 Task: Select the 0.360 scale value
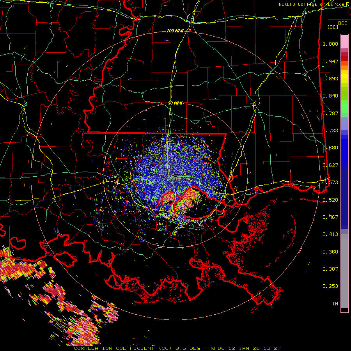pyautogui.click(x=330, y=252)
